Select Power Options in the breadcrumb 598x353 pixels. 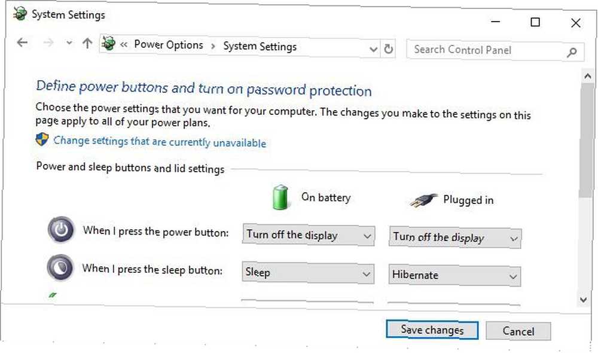(x=169, y=45)
